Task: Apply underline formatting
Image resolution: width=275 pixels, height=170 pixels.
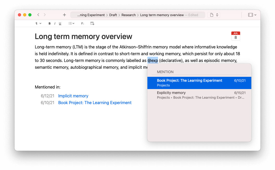Action: [60, 23]
